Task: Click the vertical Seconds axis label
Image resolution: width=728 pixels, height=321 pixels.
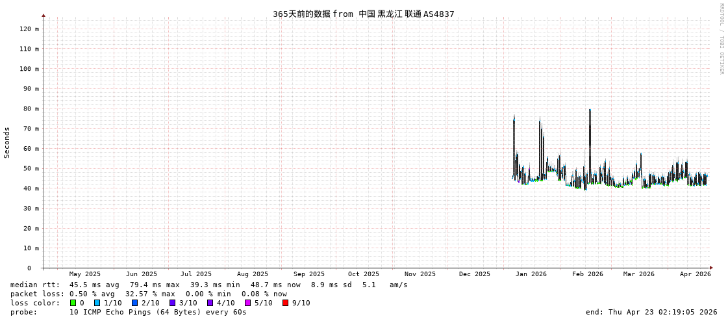Action: 7,142
